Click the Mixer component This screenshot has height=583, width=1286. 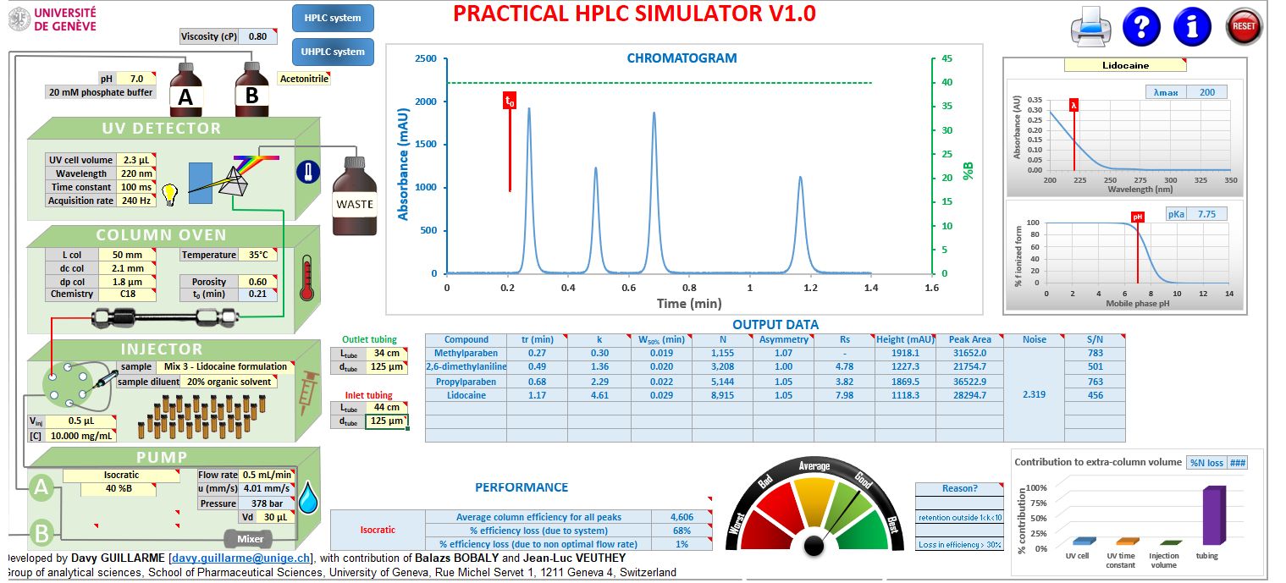(250, 538)
